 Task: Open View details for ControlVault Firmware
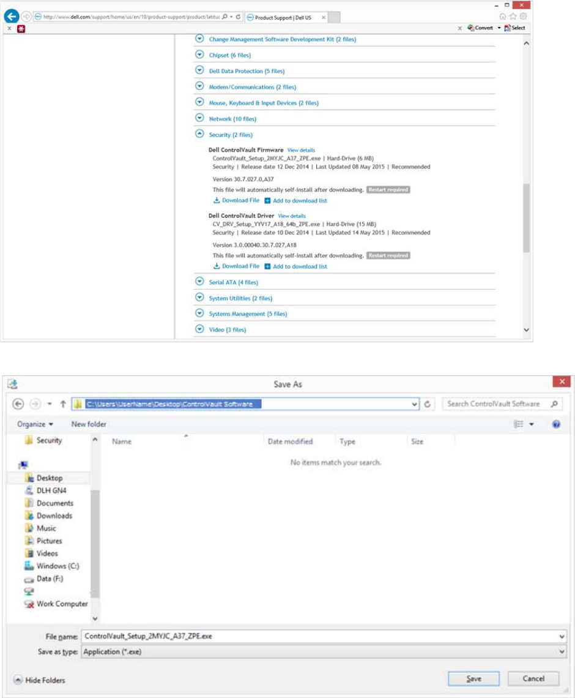pos(301,150)
